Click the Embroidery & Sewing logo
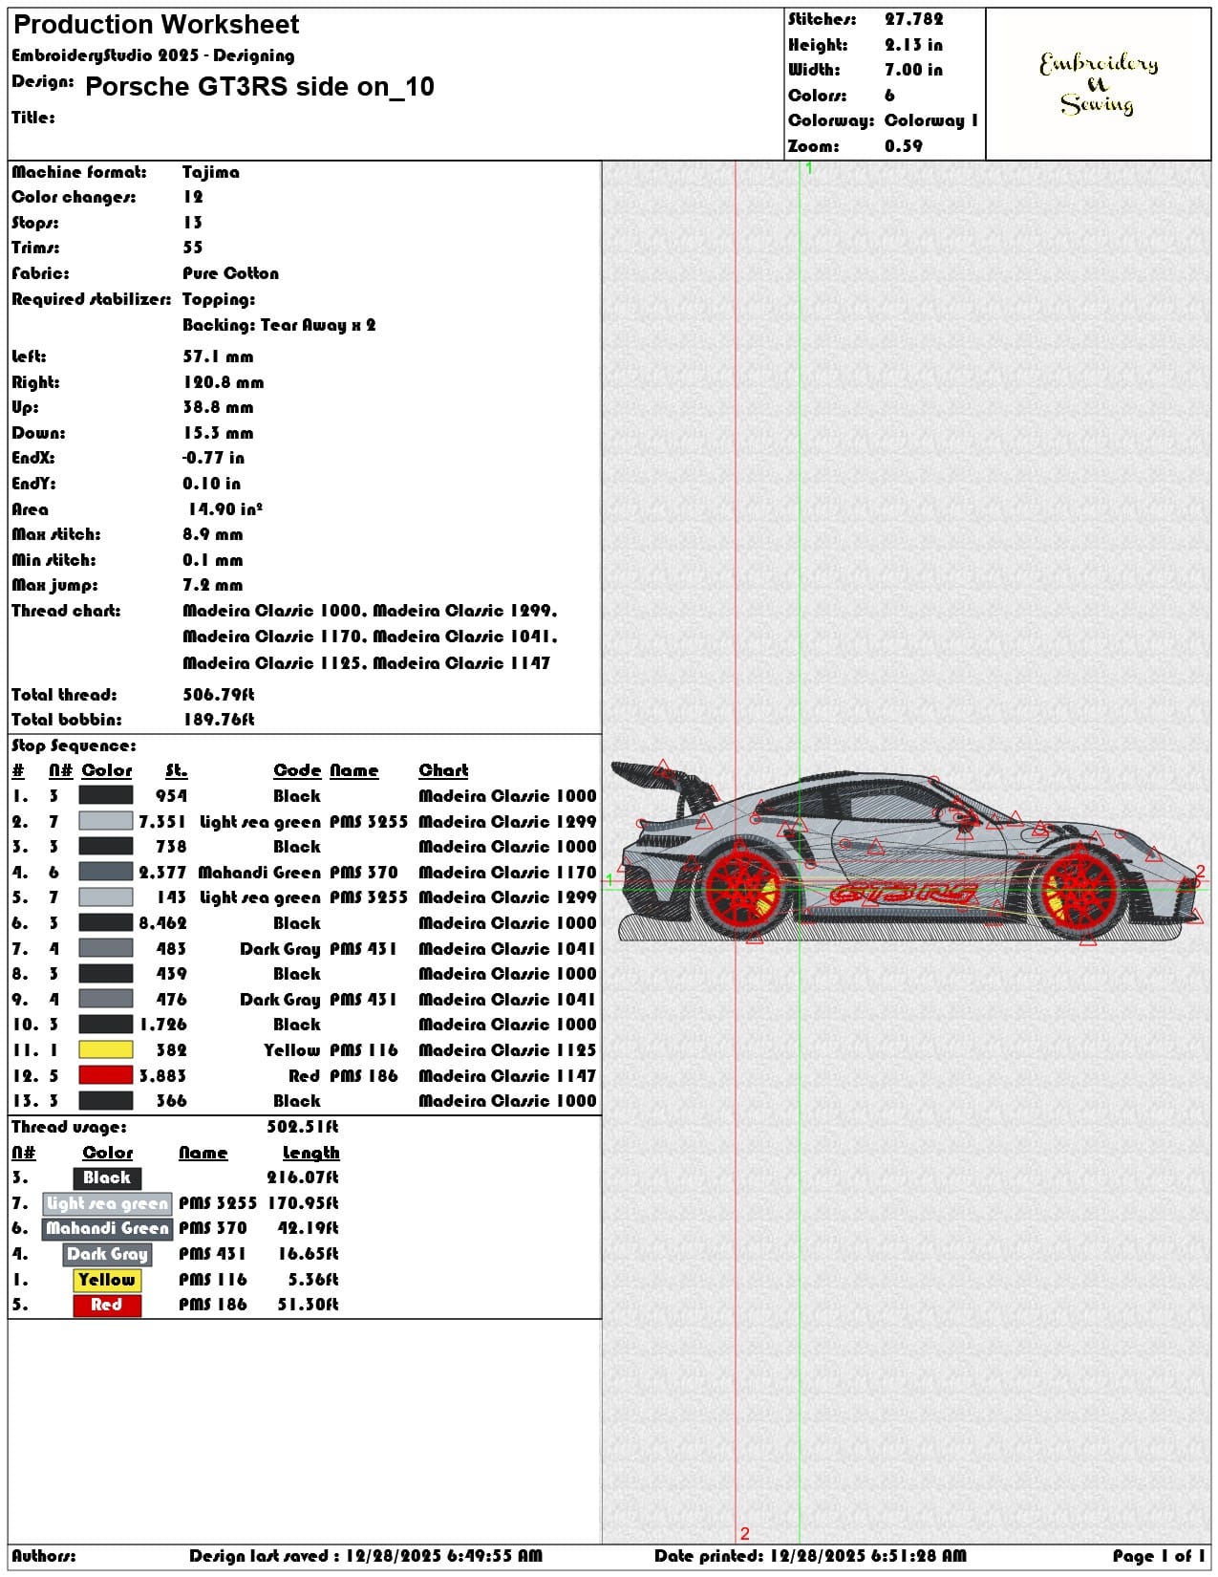This screenshot has height=1577, width=1218. [1099, 84]
